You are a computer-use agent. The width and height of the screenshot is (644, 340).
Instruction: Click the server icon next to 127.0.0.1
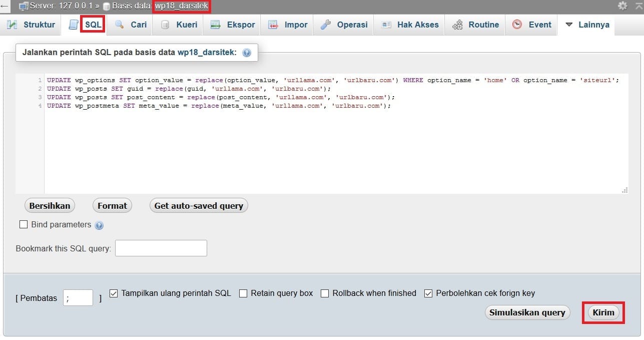[24, 7]
